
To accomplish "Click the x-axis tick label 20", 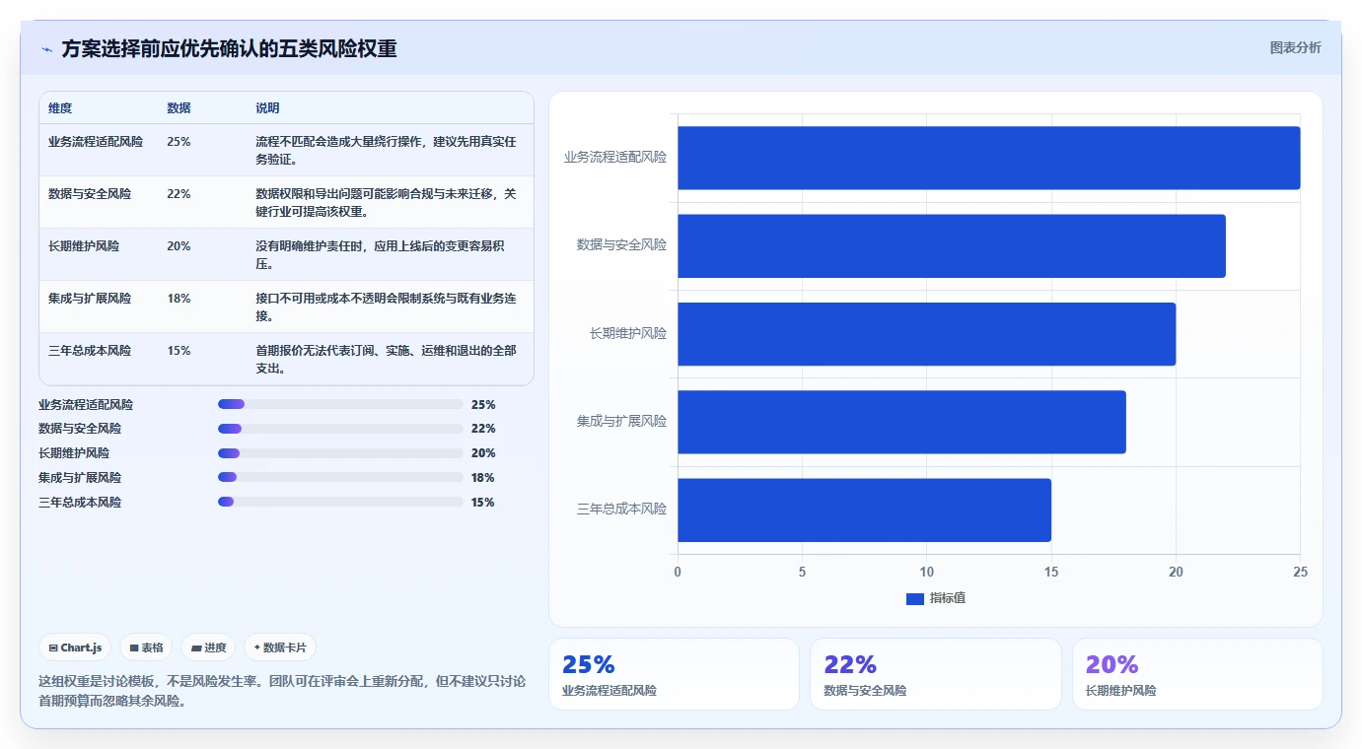I will [1176, 572].
